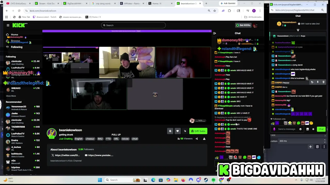
Task: Open clavicular channel in Following list
Action: click(x=23, y=62)
